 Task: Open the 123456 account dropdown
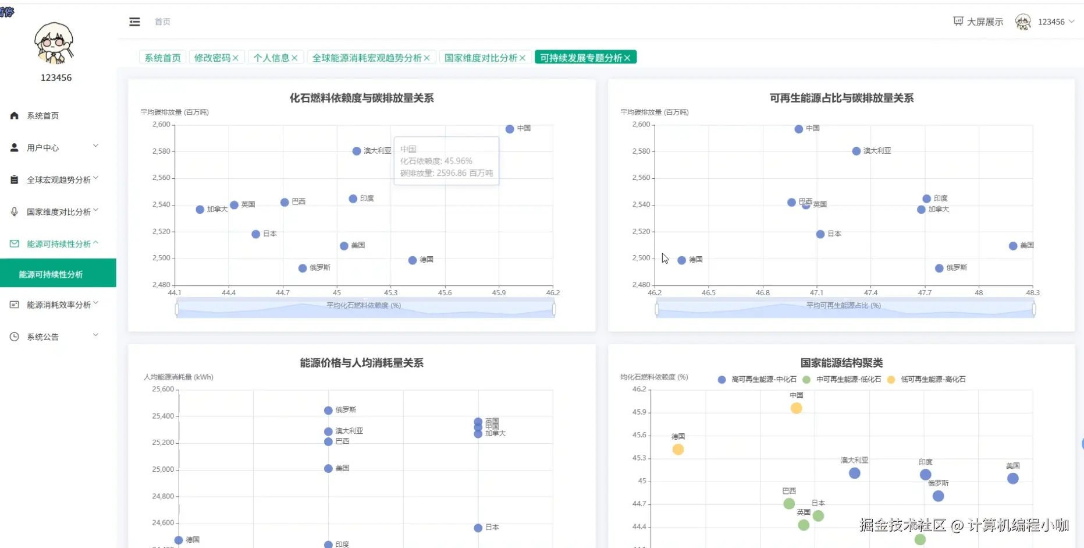(1054, 22)
